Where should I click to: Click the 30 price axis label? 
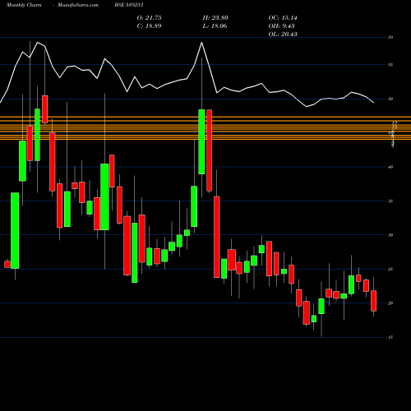point(390,235)
